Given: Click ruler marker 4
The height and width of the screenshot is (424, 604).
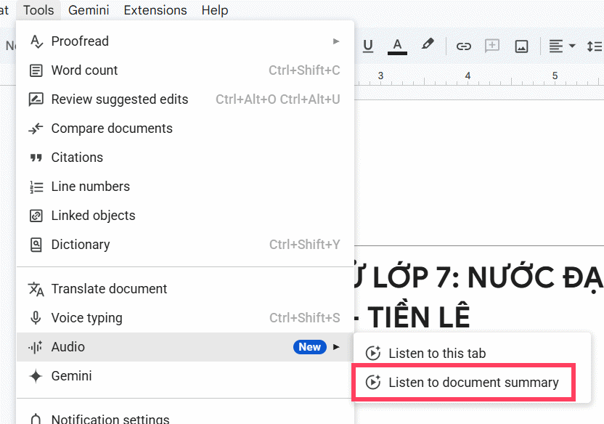Looking at the screenshot, I should click(468, 76).
